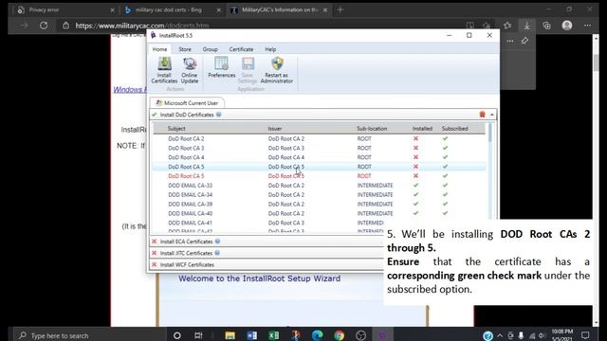Click the Windows taskbar search box
Image resolution: width=607 pixels, height=341 pixels.
(91, 335)
